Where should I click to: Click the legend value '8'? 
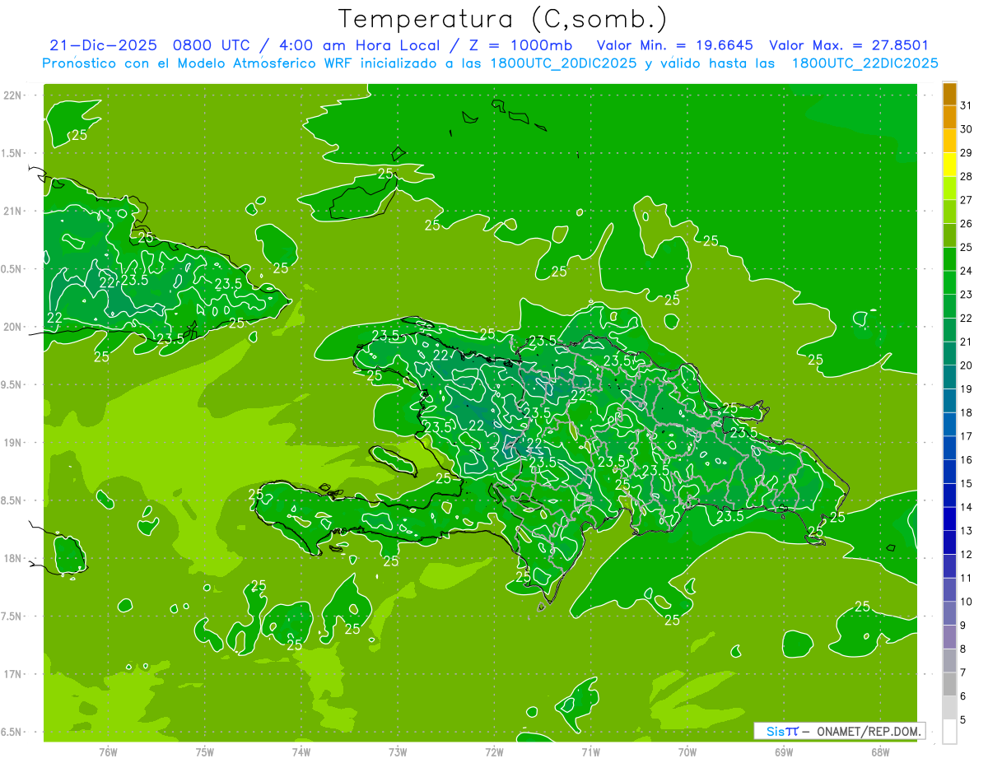(963, 649)
